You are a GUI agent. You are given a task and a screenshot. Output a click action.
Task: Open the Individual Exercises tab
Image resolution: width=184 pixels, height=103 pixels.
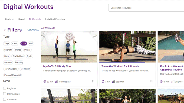55,19
